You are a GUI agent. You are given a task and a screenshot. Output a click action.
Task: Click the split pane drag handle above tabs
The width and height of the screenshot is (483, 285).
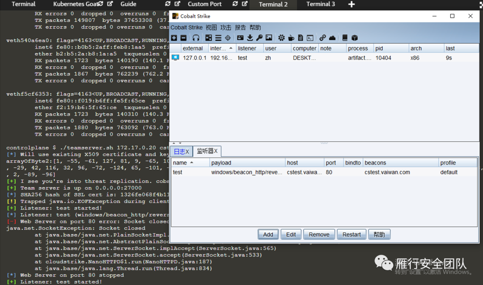click(324, 143)
